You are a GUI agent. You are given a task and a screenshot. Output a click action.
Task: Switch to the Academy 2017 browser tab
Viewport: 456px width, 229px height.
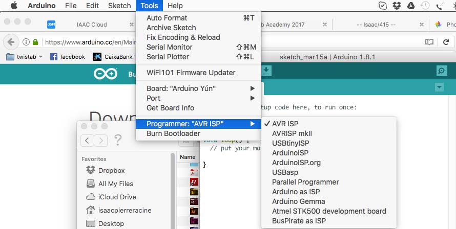point(283,25)
